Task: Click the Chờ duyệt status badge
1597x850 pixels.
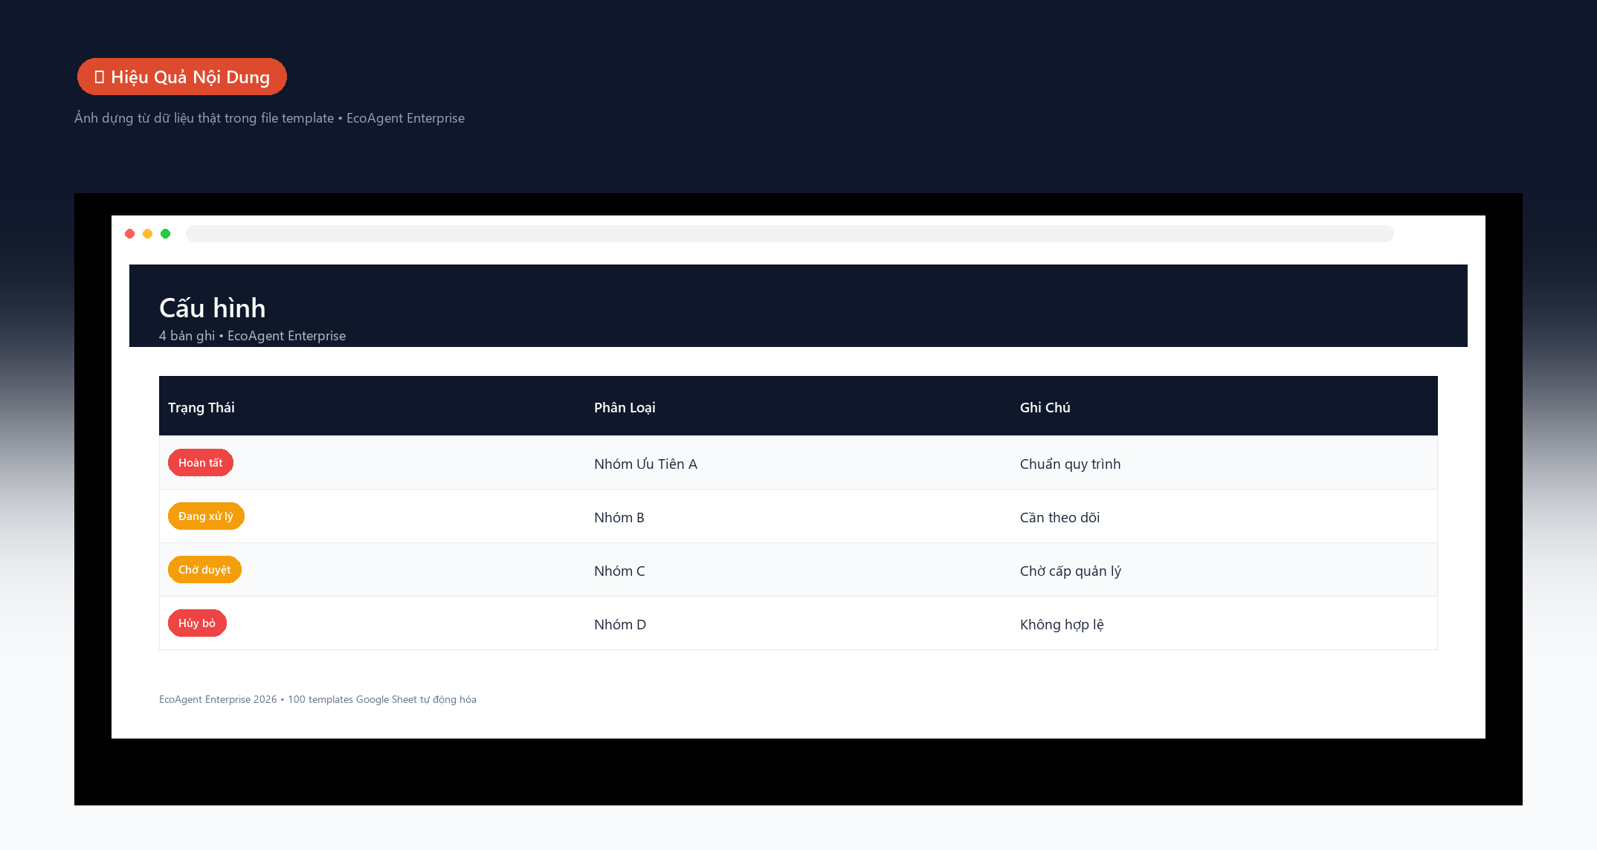Action: pyautogui.click(x=204, y=570)
